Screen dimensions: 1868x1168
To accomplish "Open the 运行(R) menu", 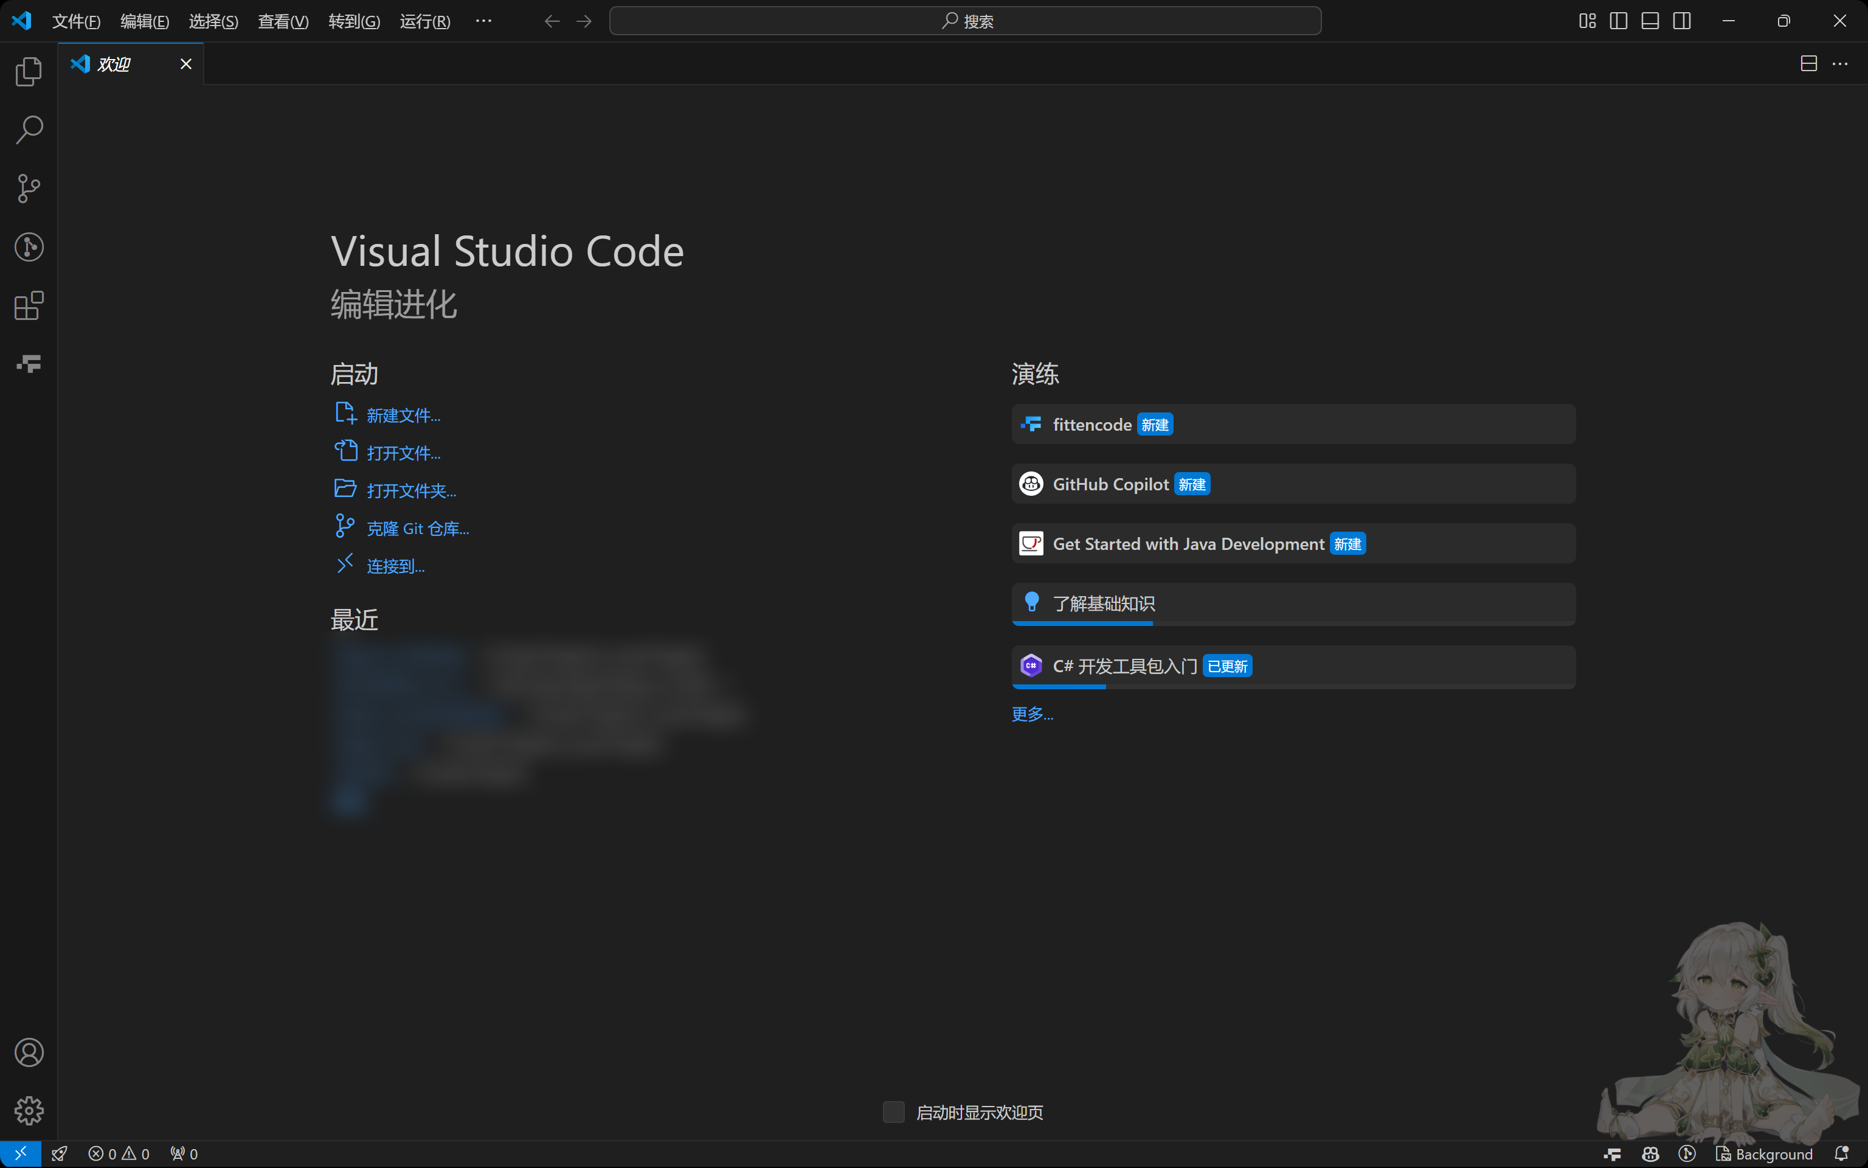I will 425,21.
